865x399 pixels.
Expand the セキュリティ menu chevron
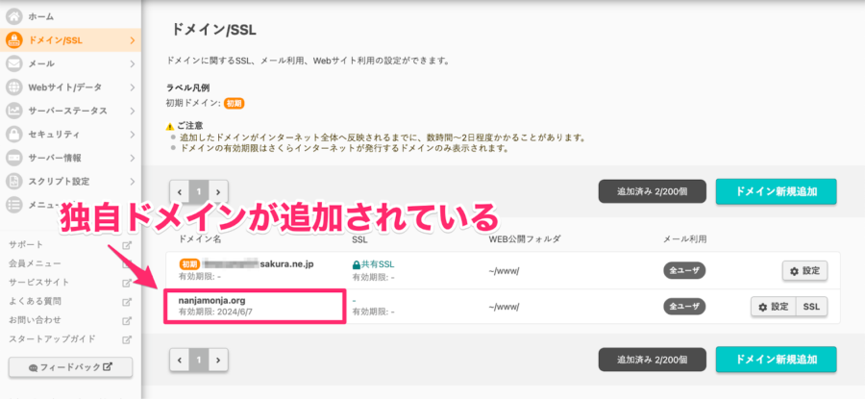click(133, 135)
